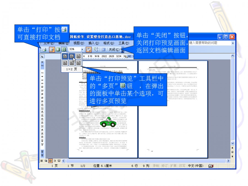Click the Shrink to Fit icon
Screen dimensions: 248x186
click(96, 50)
